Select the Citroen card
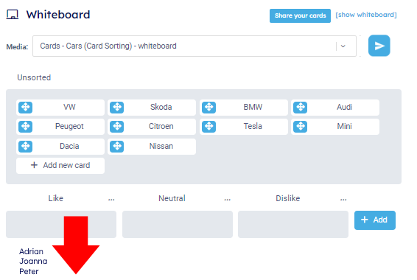 [x=152, y=127]
